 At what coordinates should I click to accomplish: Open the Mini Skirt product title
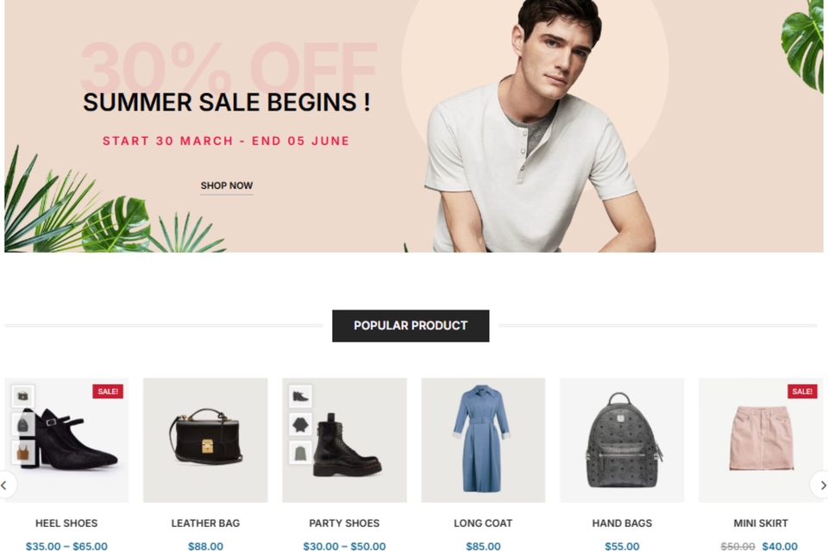point(761,523)
